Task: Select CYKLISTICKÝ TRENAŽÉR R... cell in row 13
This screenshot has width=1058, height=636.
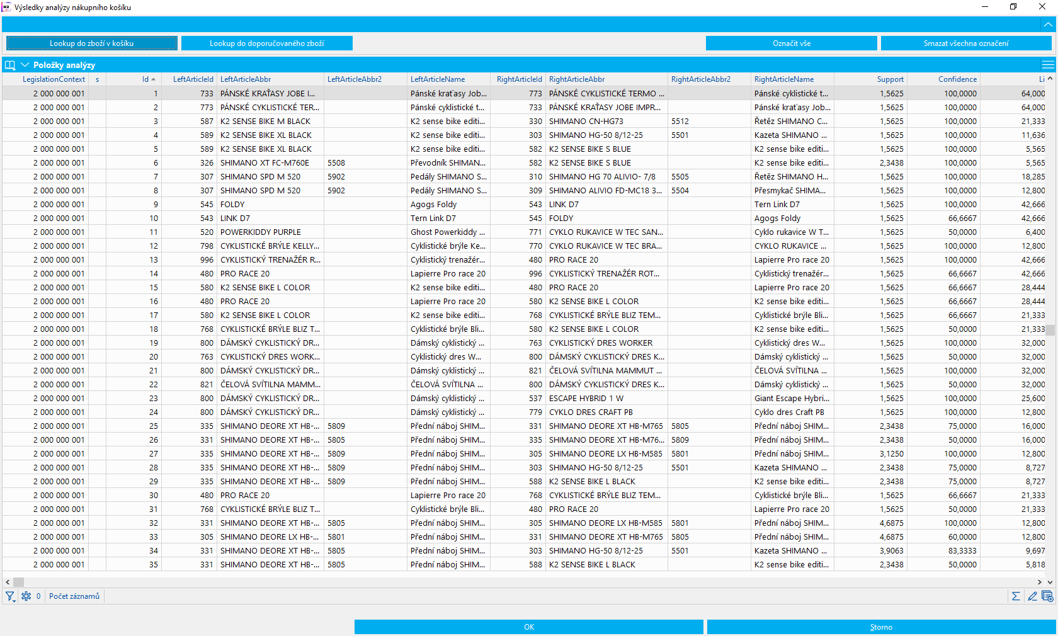Action: pos(271,259)
